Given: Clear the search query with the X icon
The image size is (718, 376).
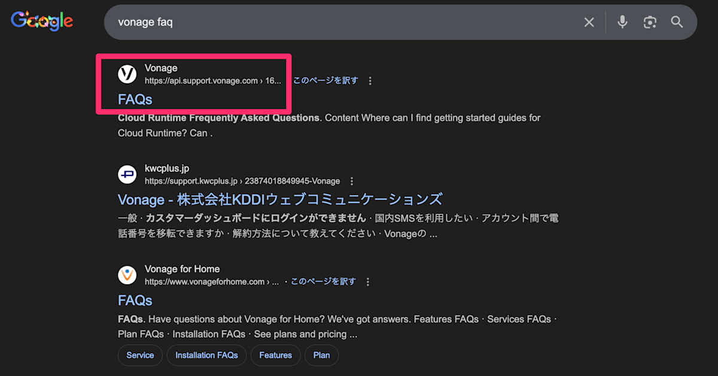Looking at the screenshot, I should 589,22.
